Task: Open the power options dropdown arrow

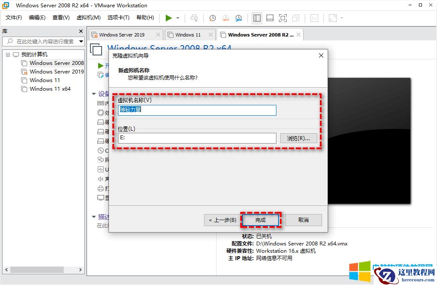Action: click(x=178, y=18)
